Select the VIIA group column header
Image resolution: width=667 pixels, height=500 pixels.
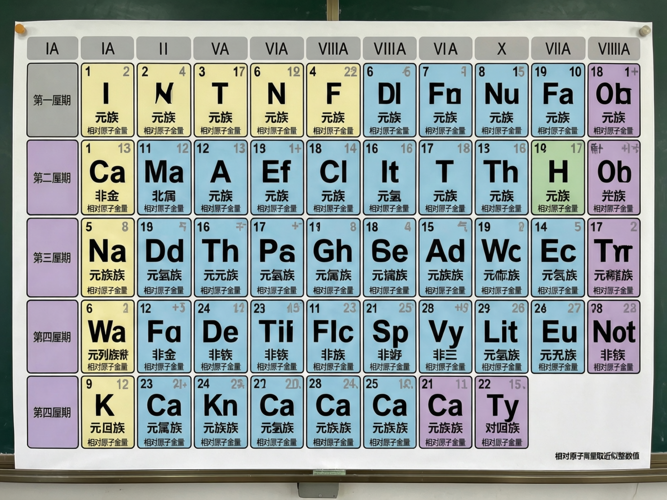tap(557, 48)
